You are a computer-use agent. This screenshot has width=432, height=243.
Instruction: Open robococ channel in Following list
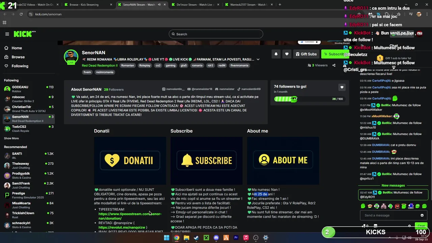pyautogui.click(x=29, y=99)
